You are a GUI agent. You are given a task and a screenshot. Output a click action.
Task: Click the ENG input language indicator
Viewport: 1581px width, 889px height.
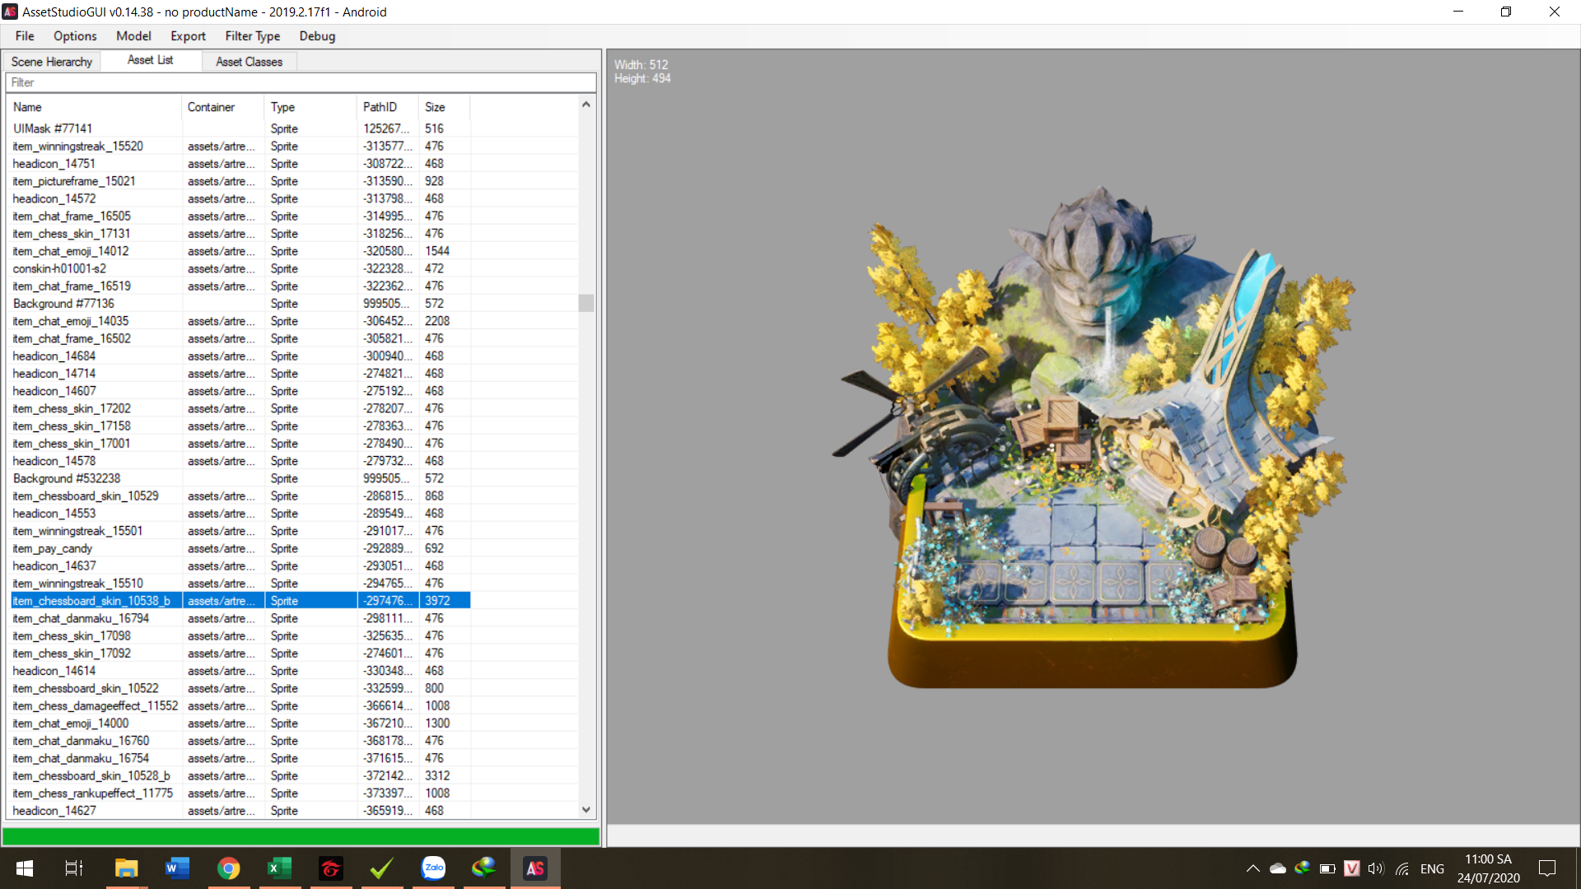(x=1432, y=868)
